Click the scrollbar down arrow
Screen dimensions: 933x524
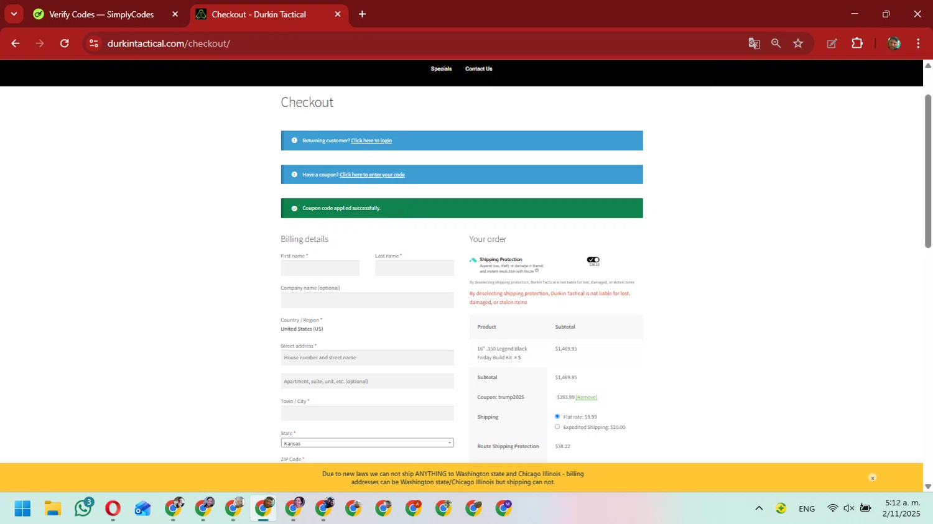[928, 487]
